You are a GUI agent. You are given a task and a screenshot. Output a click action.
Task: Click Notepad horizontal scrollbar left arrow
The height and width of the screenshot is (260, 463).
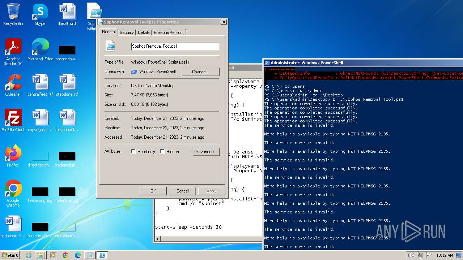(157, 239)
